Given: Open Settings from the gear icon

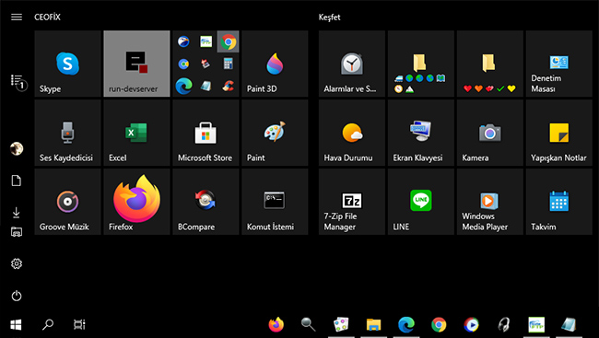Looking at the screenshot, I should (17, 263).
